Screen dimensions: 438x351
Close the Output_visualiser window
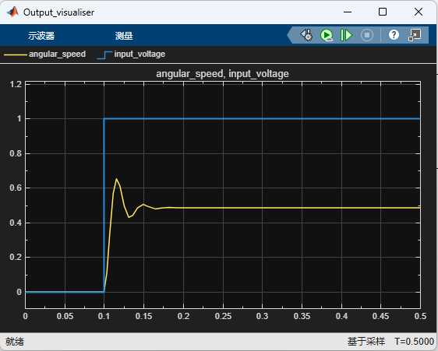point(419,12)
